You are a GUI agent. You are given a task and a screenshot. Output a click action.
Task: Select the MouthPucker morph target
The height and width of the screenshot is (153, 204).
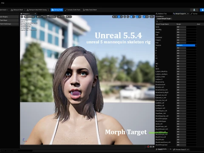pos(160,139)
